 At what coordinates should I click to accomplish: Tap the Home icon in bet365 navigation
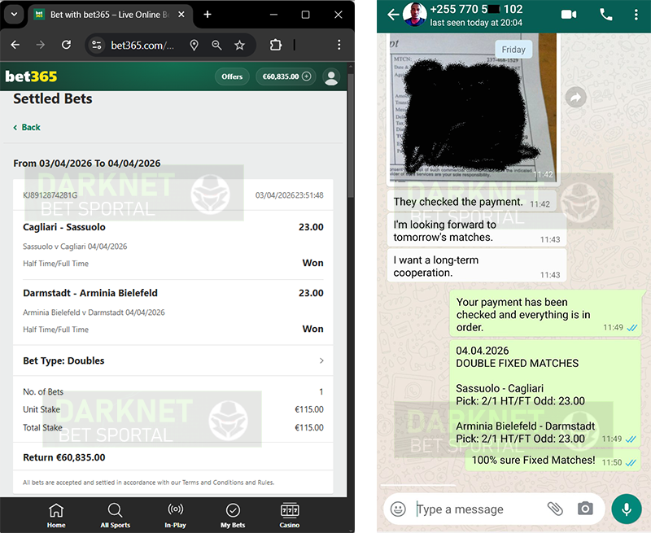pos(56,514)
